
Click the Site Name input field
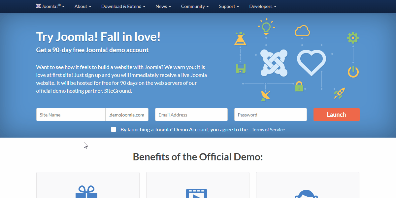(x=71, y=115)
